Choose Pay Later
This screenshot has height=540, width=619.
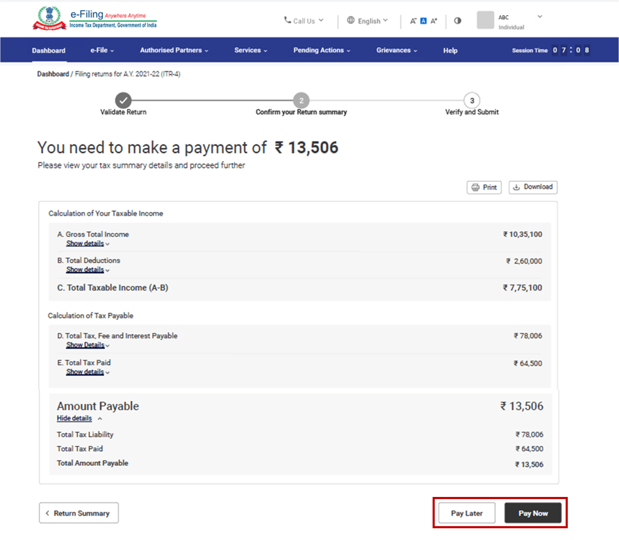coord(467,513)
